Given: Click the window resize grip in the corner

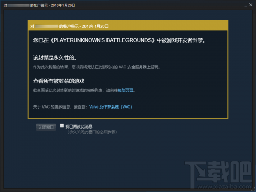Looking at the screenshot, I should click(x=253, y=189).
